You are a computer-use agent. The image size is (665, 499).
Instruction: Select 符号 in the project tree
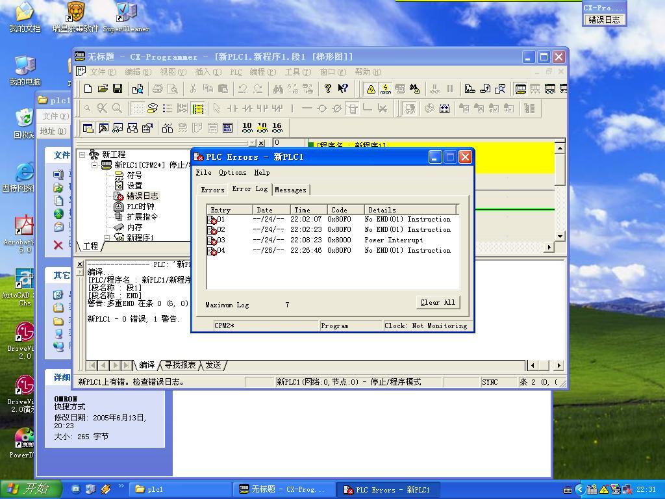pyautogui.click(x=134, y=175)
